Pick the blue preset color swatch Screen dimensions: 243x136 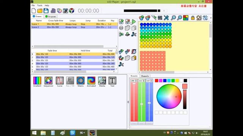coord(165,80)
